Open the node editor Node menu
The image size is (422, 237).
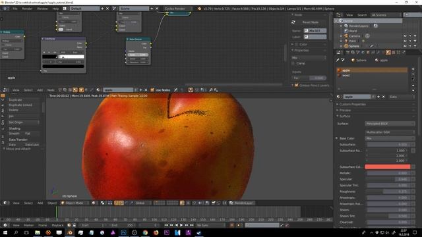(x=51, y=90)
